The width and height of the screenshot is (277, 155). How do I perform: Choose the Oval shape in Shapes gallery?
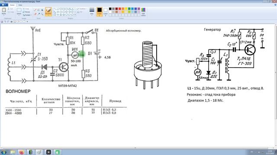click(61, 9)
